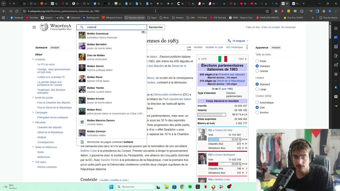The image size is (340, 191).
Task: Select Petite text size
Action: coord(257,61)
